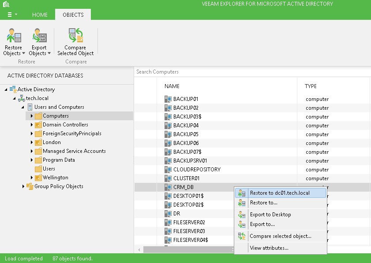
Task: Choose Compare selected object... menu entry
Action: coord(281,236)
